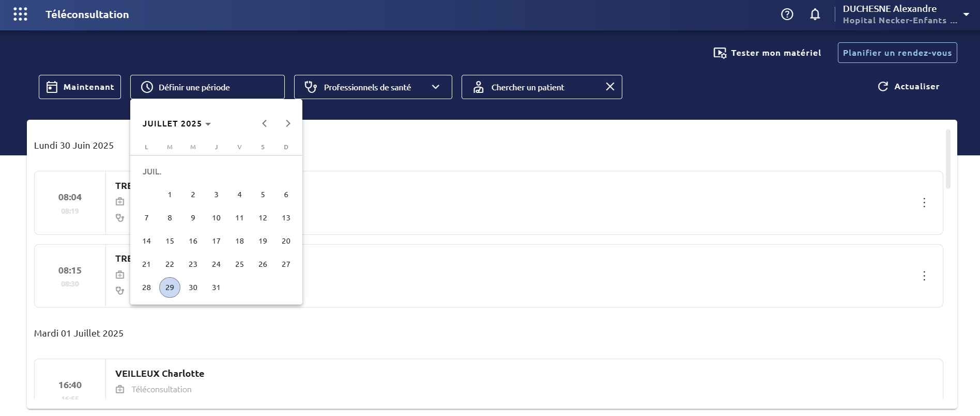Image resolution: width=980 pixels, height=416 pixels.
Task: Pick July 10 in the date picker
Action: (x=216, y=218)
